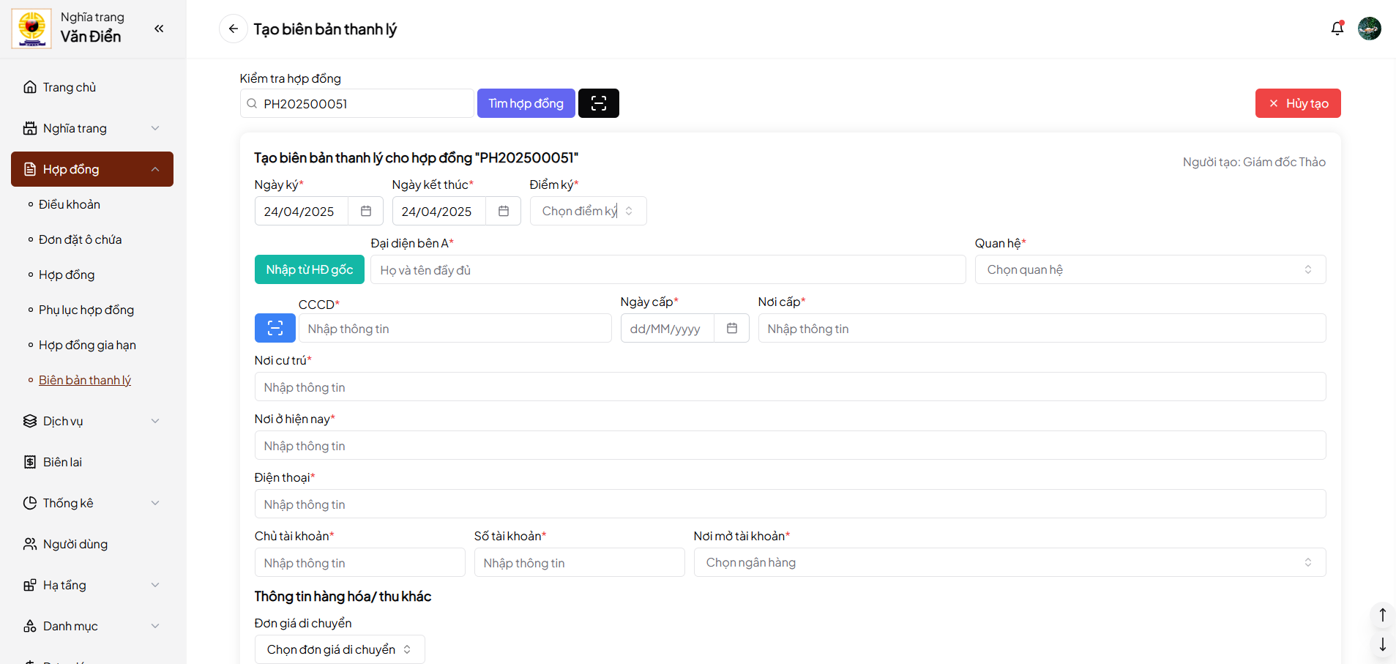Click the notification bell icon
Screen dimensions: 1396x664
1337,29
